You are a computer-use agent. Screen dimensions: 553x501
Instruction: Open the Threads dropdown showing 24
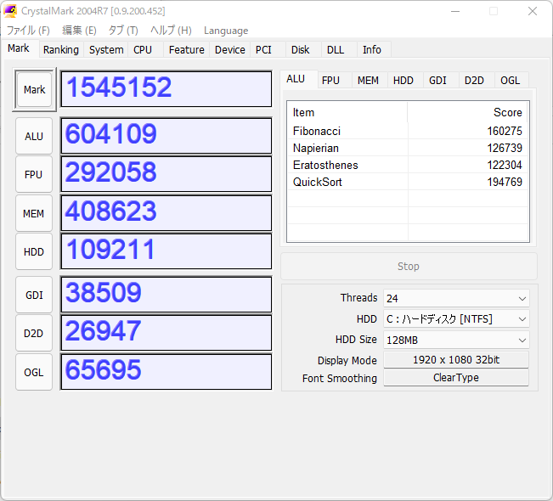[456, 298]
